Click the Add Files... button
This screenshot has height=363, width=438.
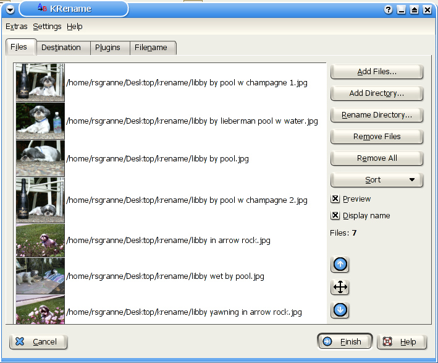(377, 72)
